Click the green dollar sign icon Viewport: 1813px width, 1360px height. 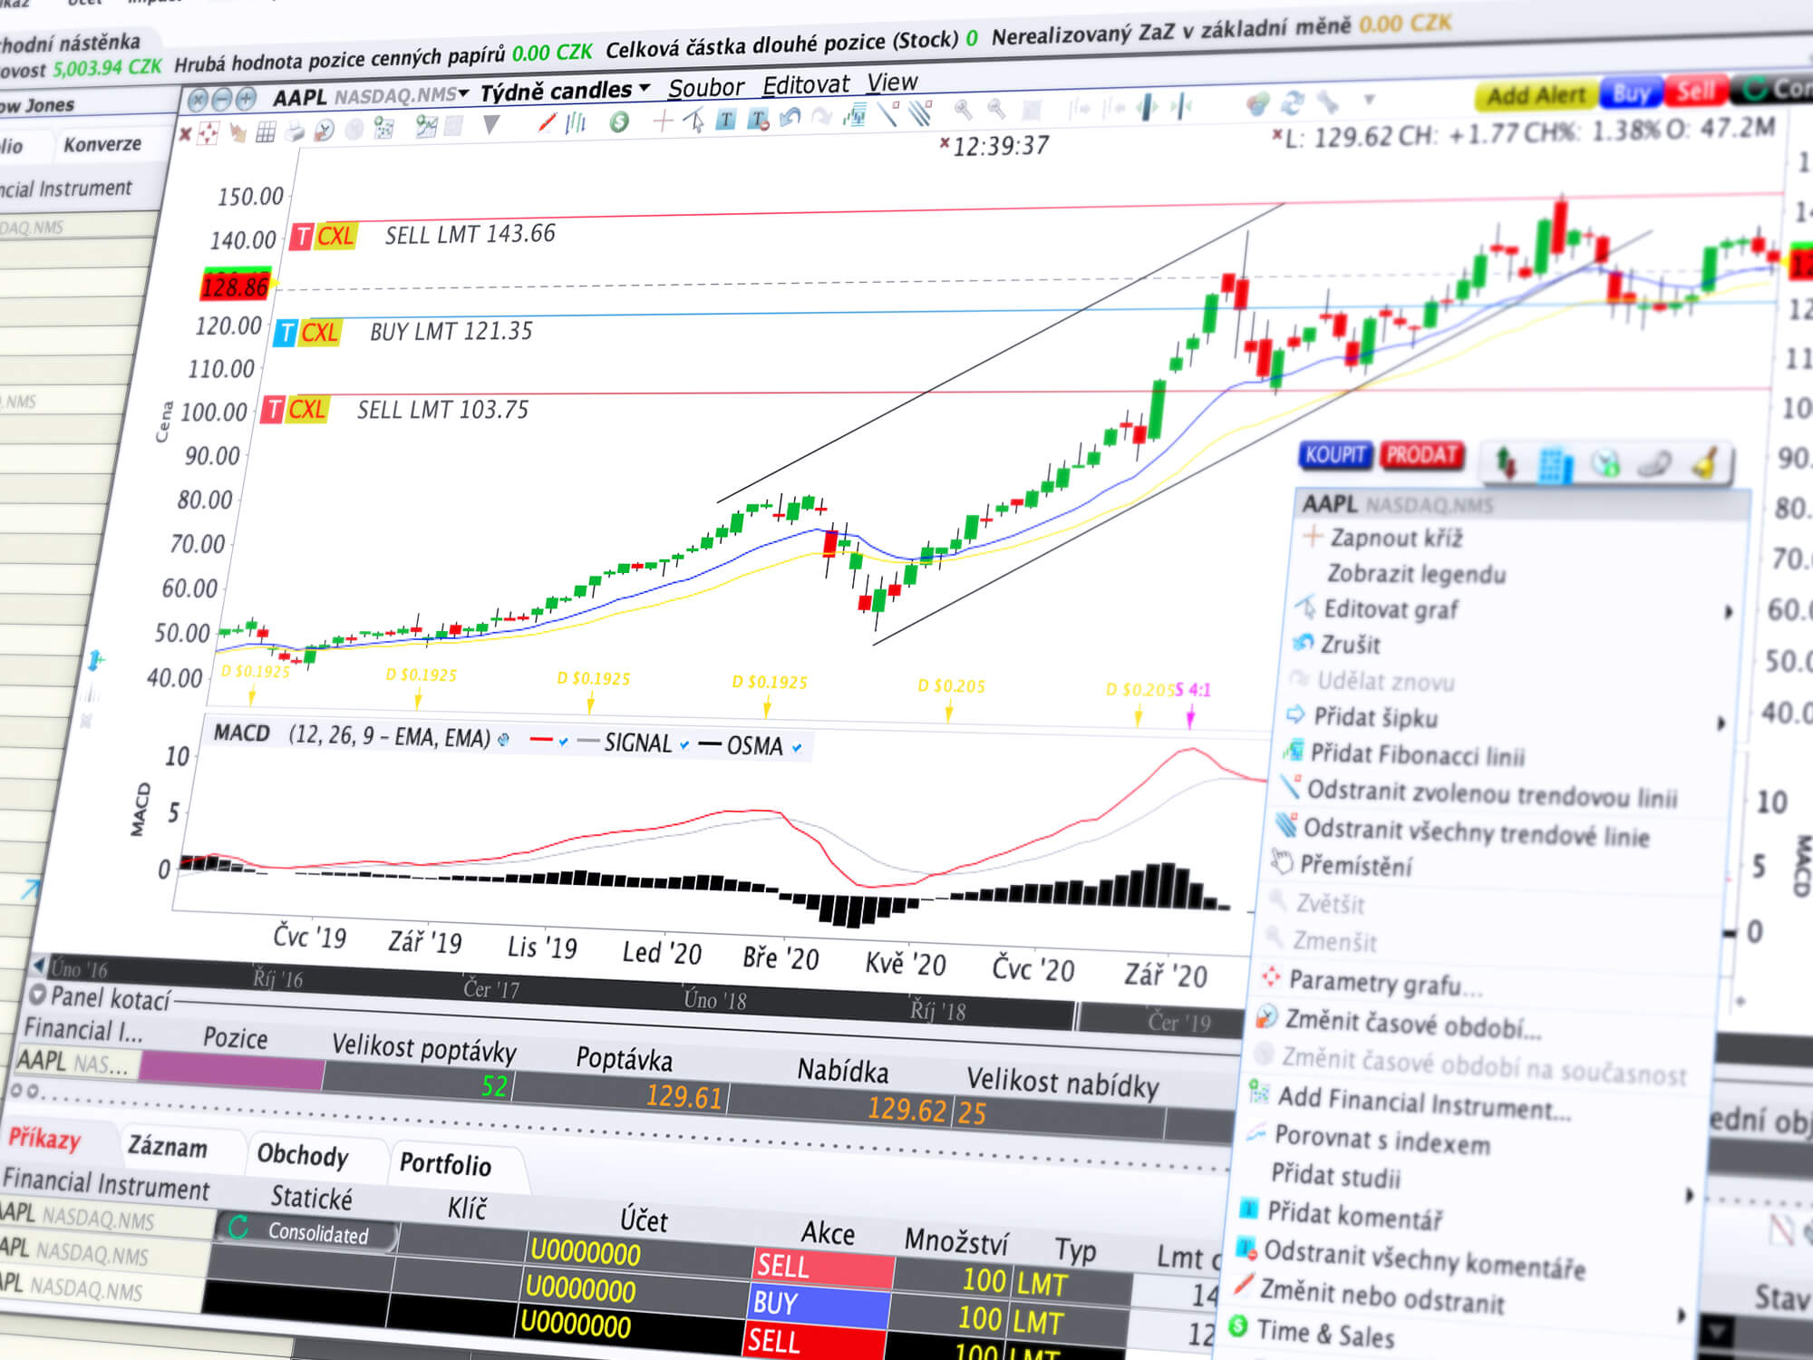pyautogui.click(x=619, y=121)
